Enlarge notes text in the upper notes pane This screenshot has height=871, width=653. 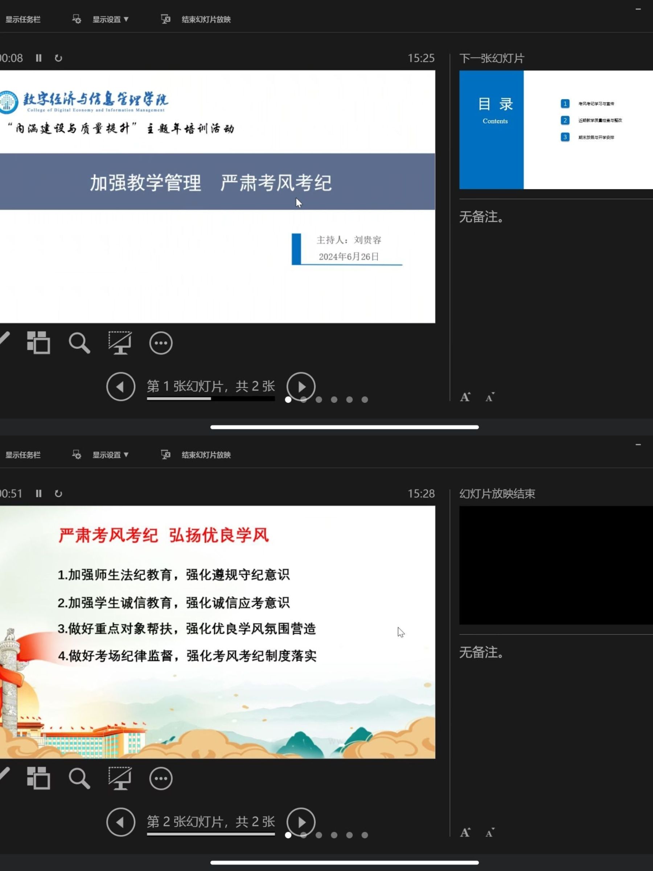(465, 397)
